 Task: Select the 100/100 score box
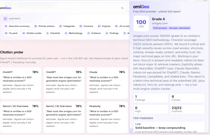click(x=141, y=24)
